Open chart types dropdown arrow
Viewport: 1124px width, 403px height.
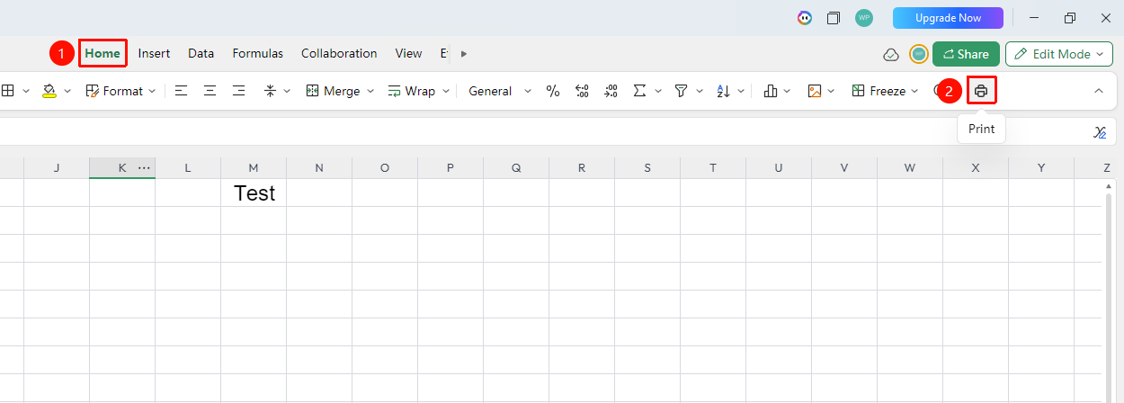pyautogui.click(x=788, y=91)
